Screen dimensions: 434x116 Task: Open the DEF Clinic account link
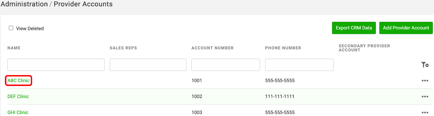pos(18,97)
